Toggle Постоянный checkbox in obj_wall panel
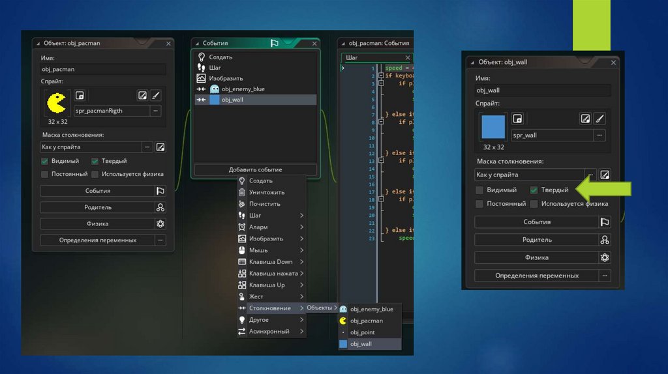 coord(479,204)
